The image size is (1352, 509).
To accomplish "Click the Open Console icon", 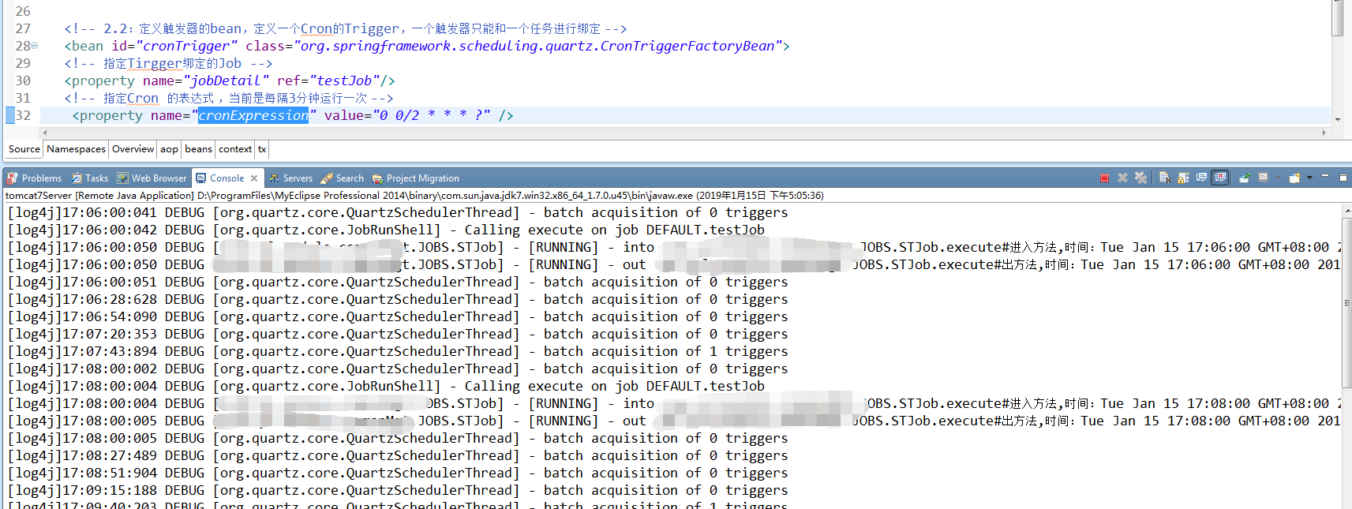I will tap(1294, 178).
